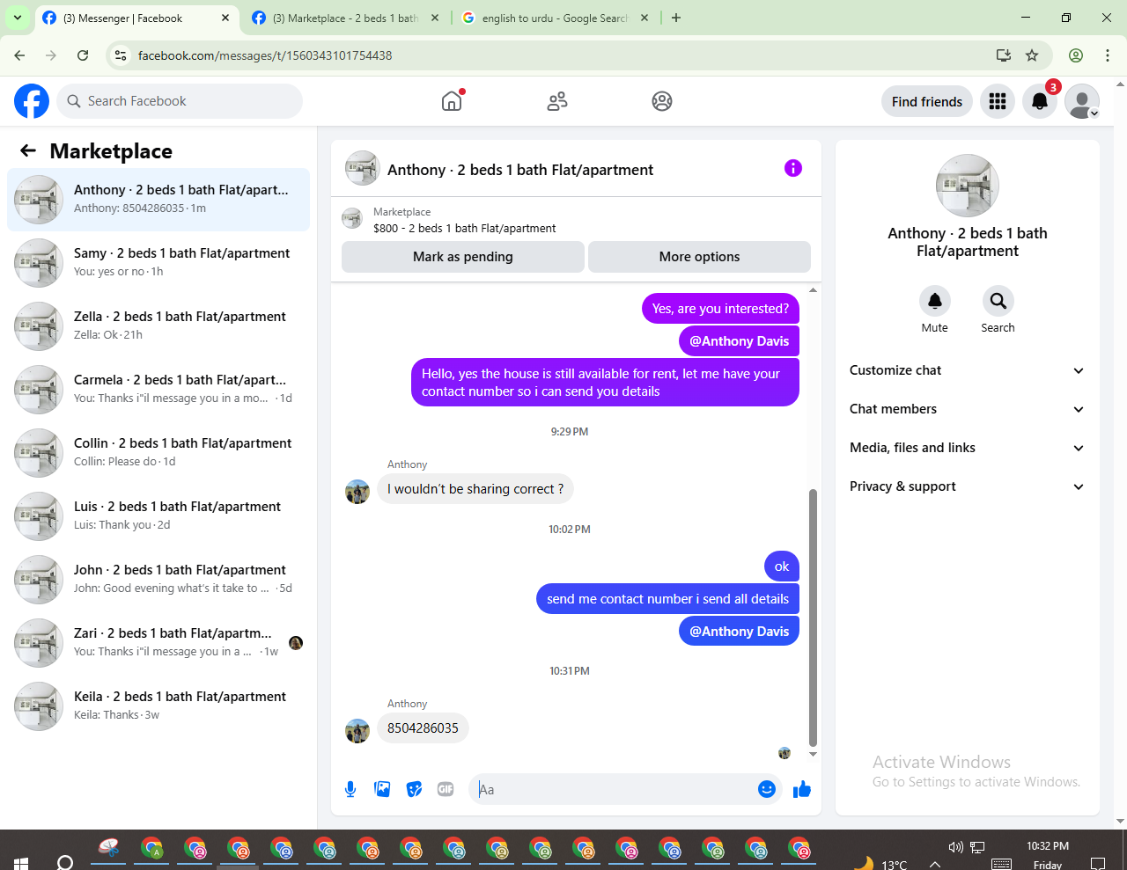
Task: Click the browser address bar URL
Action: click(x=265, y=55)
